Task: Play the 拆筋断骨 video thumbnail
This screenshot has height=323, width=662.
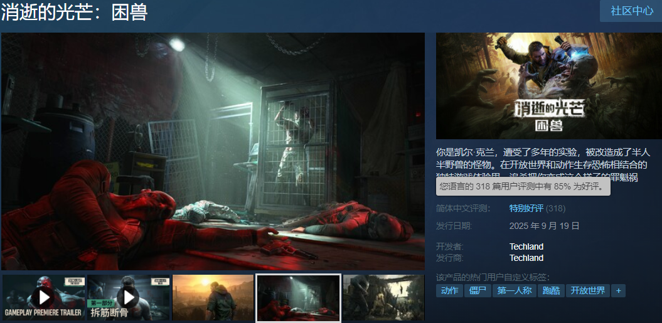Action: pyautogui.click(x=129, y=298)
